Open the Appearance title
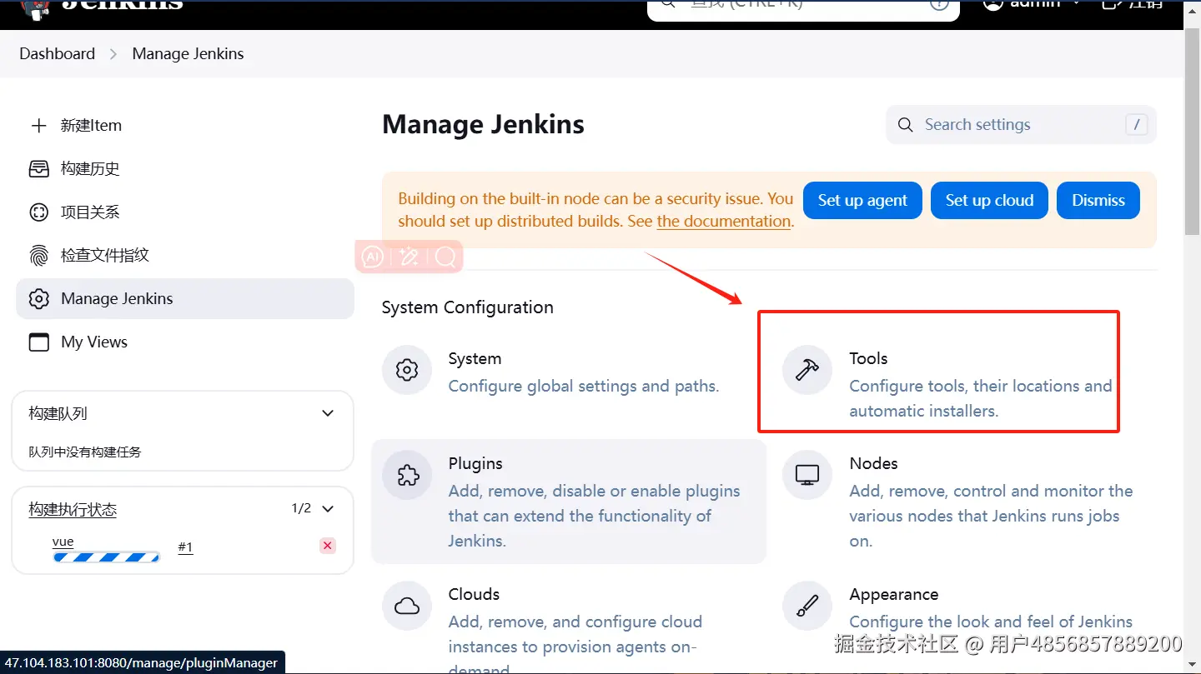Viewport: 1201px width, 674px height. (x=894, y=595)
